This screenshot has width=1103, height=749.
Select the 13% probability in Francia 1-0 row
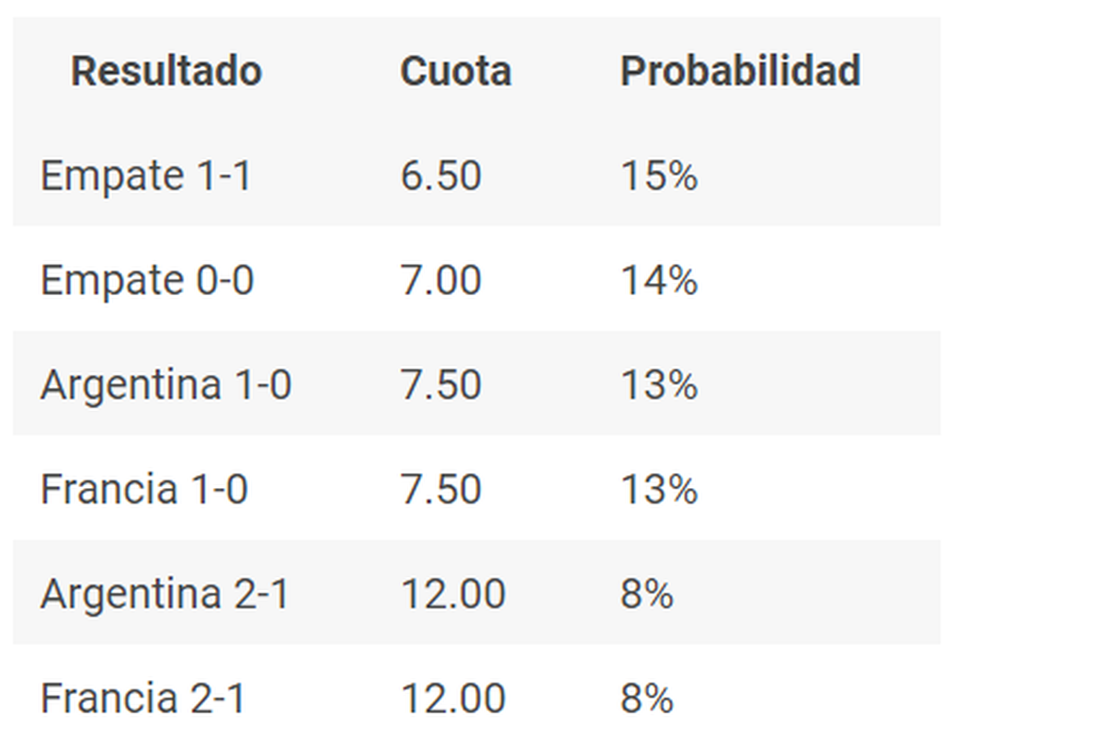pos(658,489)
